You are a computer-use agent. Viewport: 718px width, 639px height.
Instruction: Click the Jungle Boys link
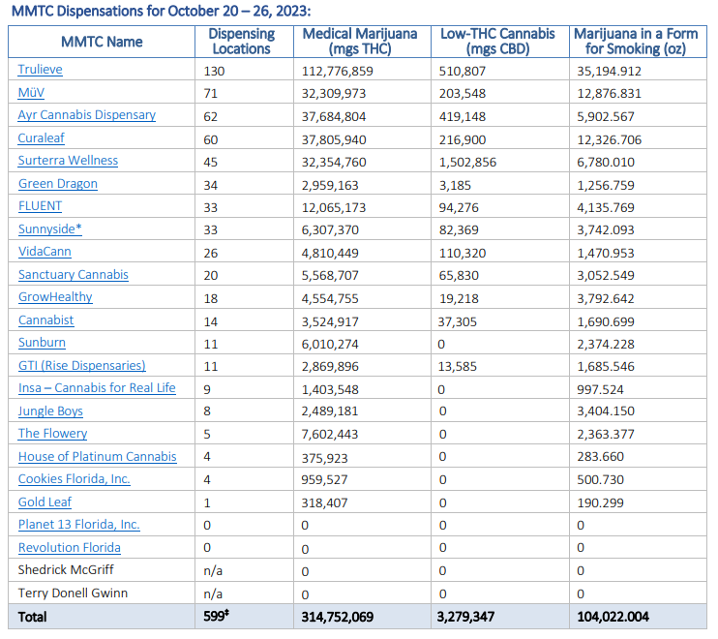(x=50, y=411)
